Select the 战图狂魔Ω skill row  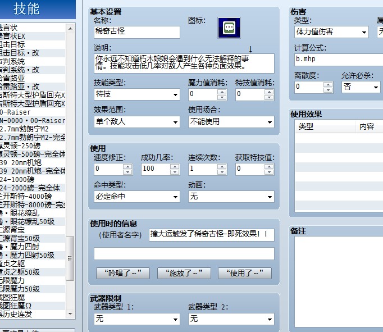[x=33, y=306]
